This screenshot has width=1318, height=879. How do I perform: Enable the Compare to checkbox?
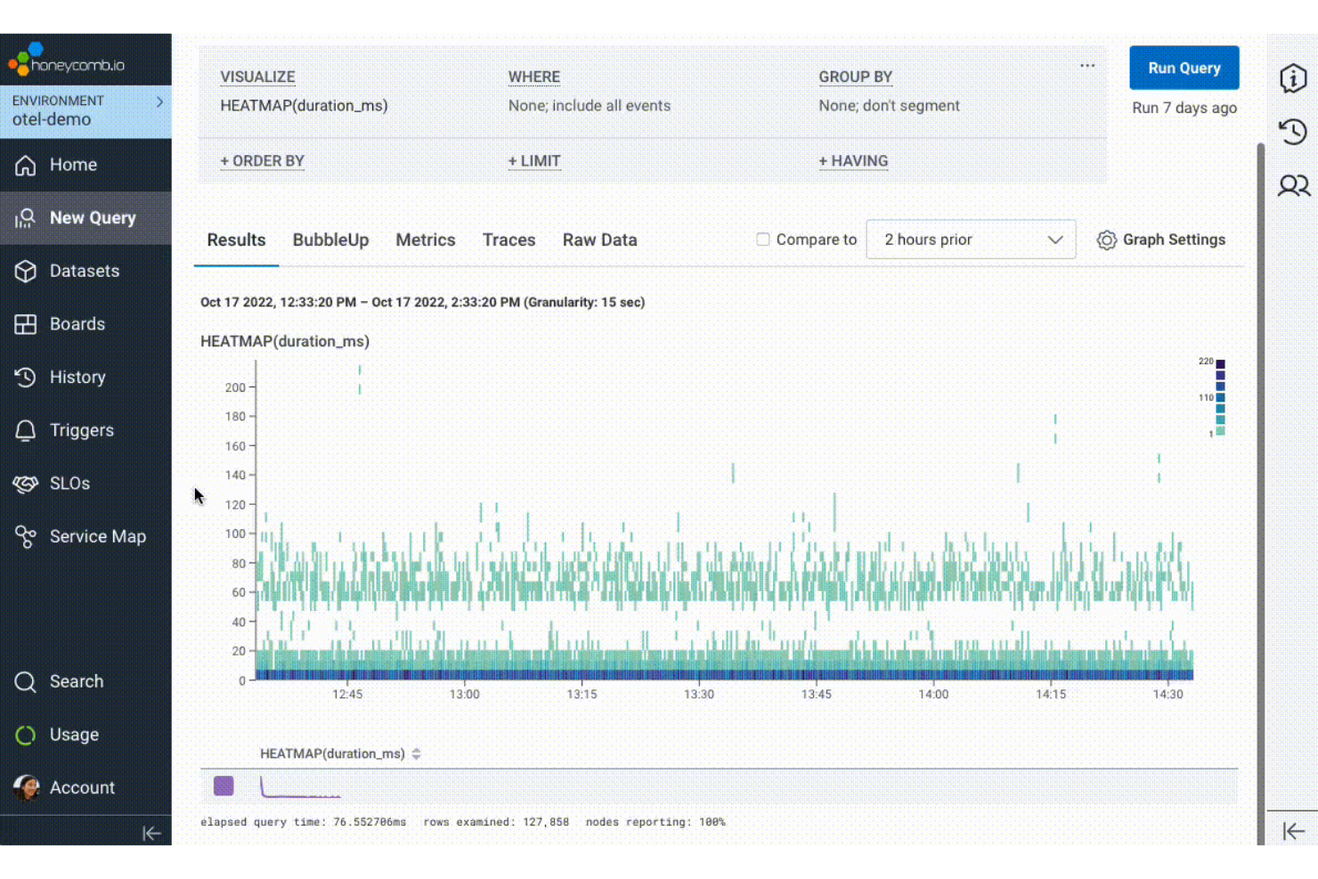pyautogui.click(x=763, y=239)
